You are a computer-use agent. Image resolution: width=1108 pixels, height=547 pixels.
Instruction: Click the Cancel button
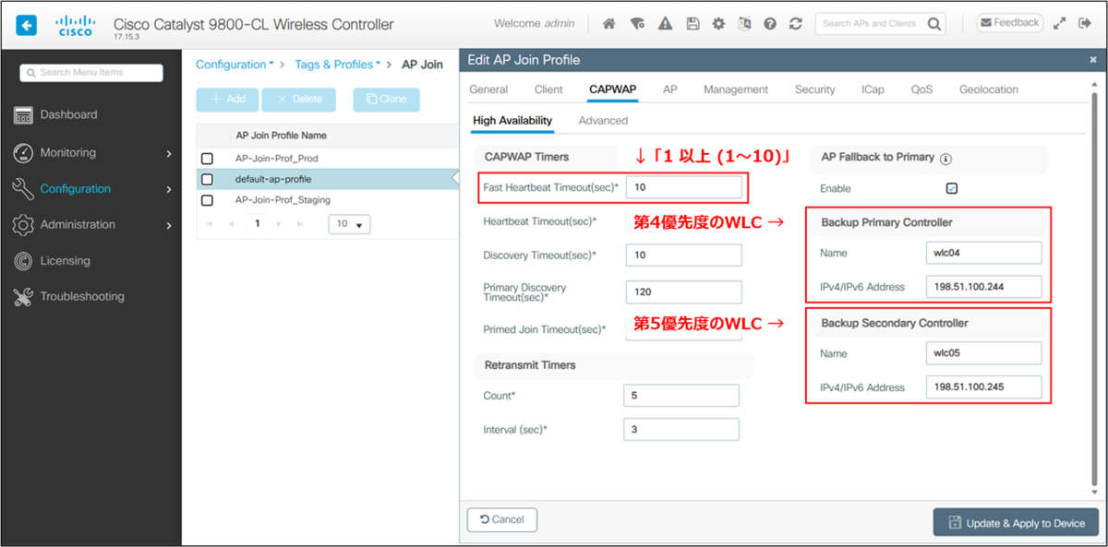tap(502, 519)
